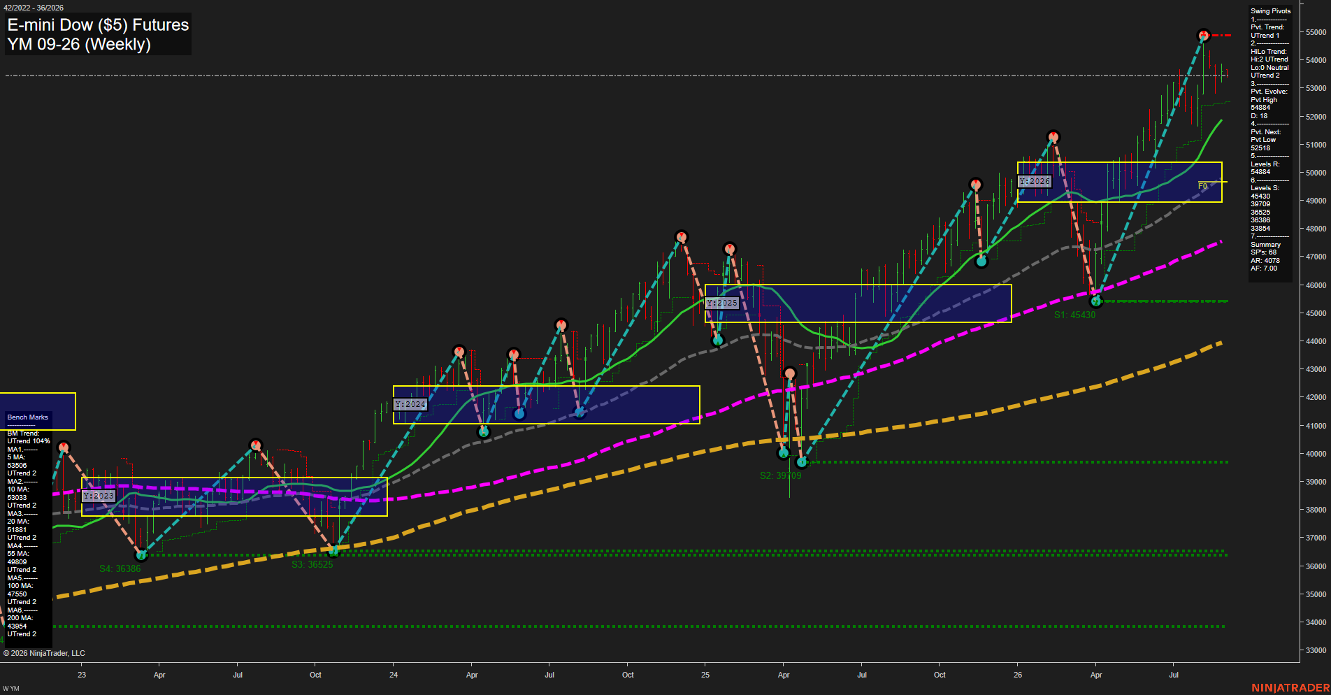Click the 100 MA: label
The height and width of the screenshot is (695, 1331).
point(20,586)
